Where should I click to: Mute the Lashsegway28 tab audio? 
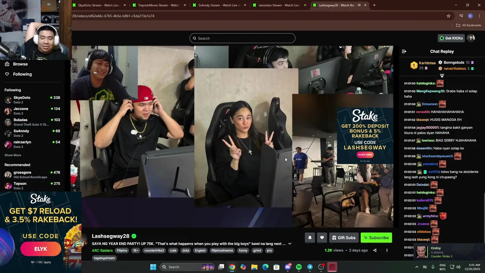(x=359, y=5)
